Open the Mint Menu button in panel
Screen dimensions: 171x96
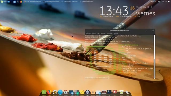pos(3,2)
